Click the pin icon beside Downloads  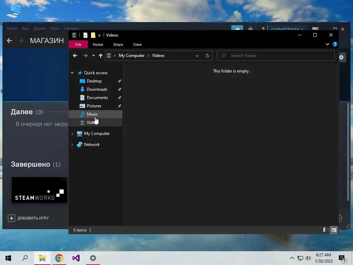click(120, 89)
